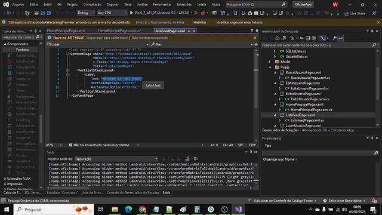This screenshot has width=382, height=215.
Task: Click Não mostrar novamente link
Action: tap(150, 38)
